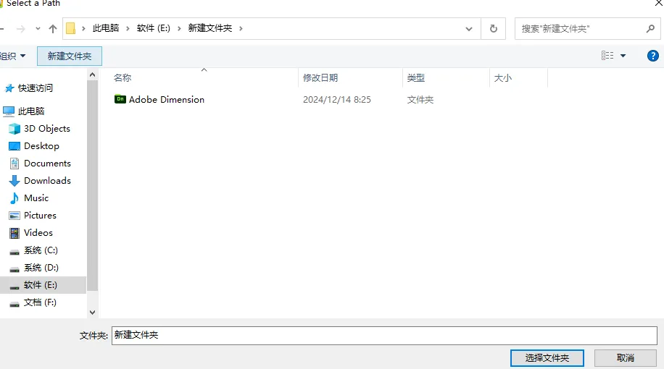
Task: Refresh the current folder
Action: 494,29
